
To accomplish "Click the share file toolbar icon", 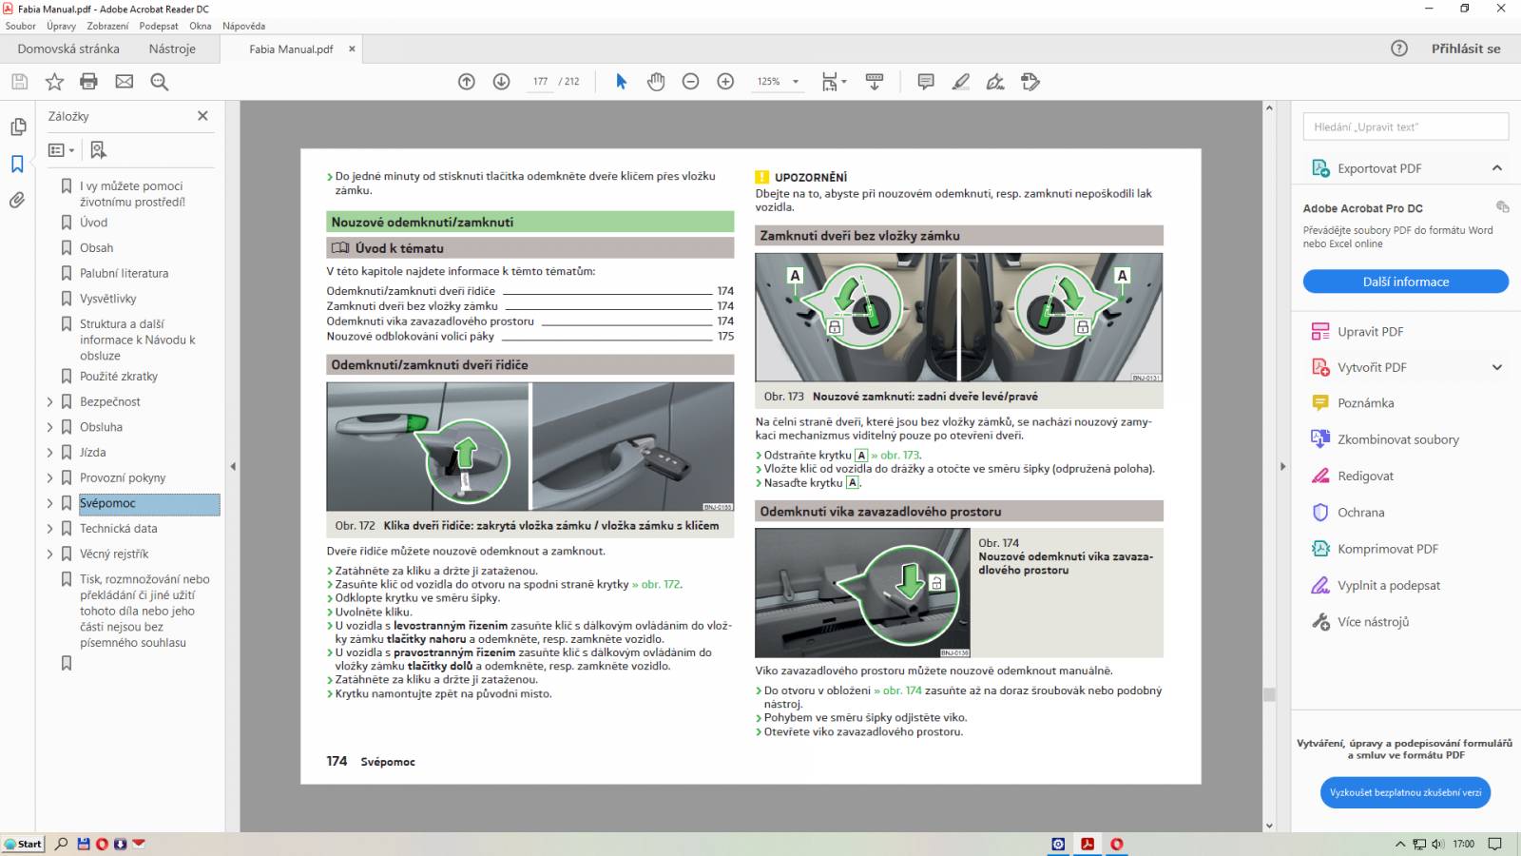I will pos(1030,82).
